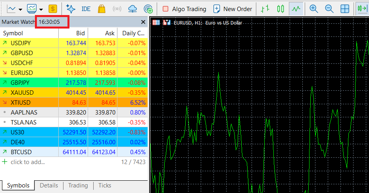Click the chart depth of market icon
The height and width of the screenshot is (193, 369).
tap(167, 23)
